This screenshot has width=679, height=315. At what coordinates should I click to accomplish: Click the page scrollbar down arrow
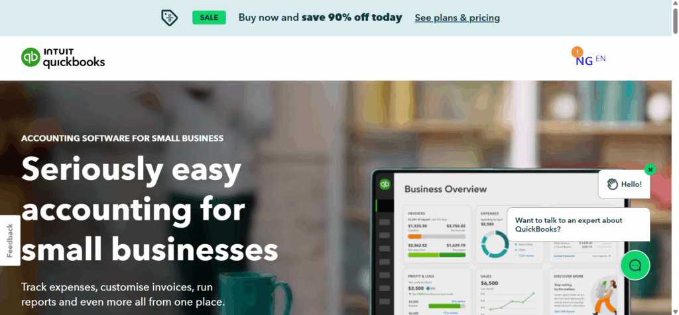675,311
